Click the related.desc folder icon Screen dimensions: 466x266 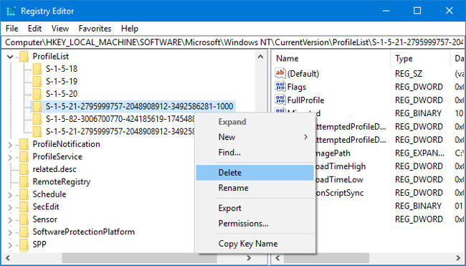coord(24,169)
